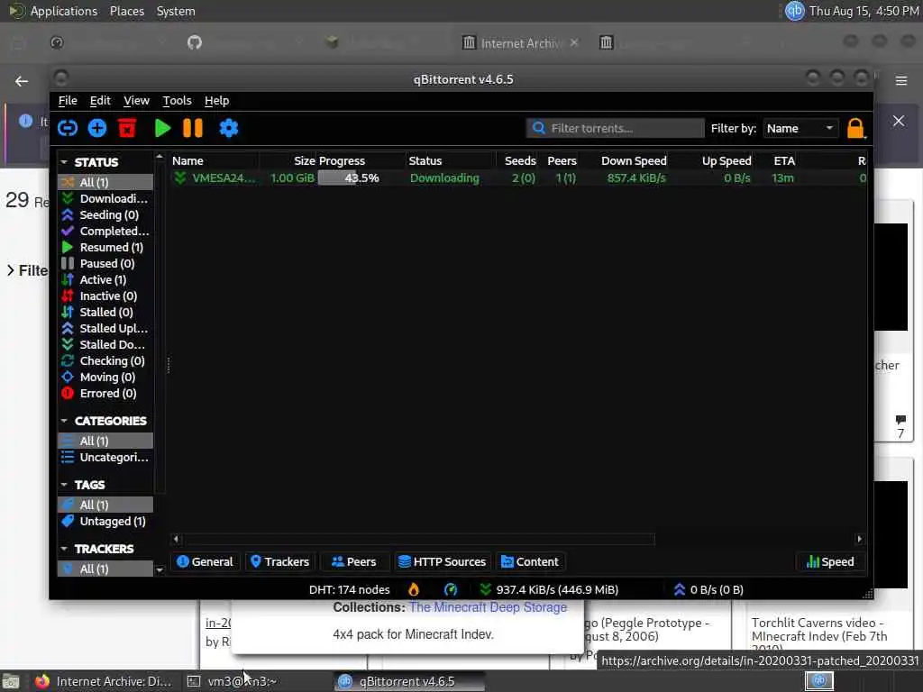Select the VMESA24 torrent row
The width and height of the screenshot is (923, 692).
[518, 178]
